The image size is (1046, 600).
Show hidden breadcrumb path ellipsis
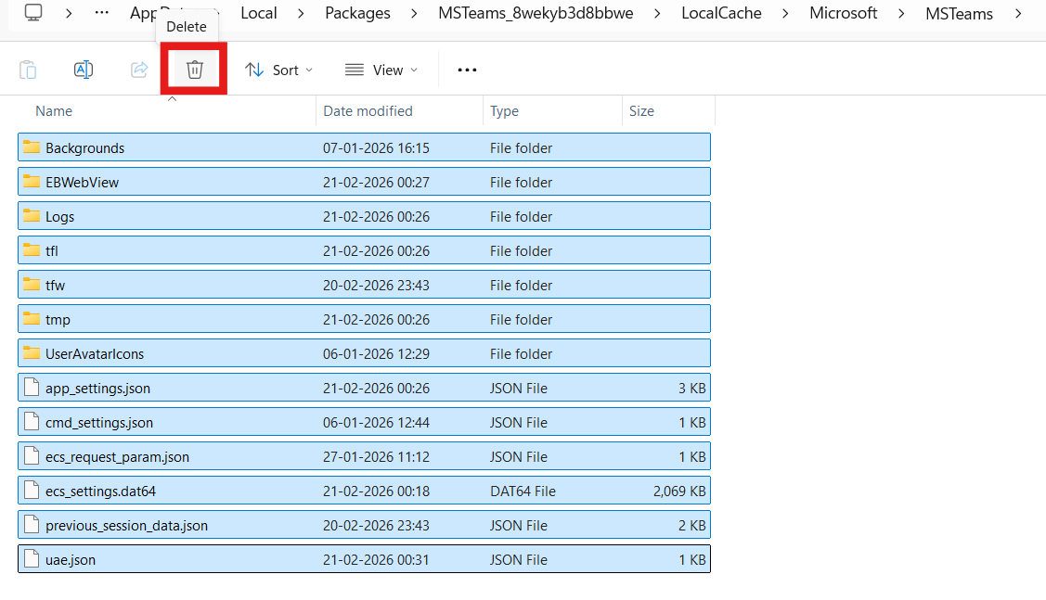coord(104,13)
